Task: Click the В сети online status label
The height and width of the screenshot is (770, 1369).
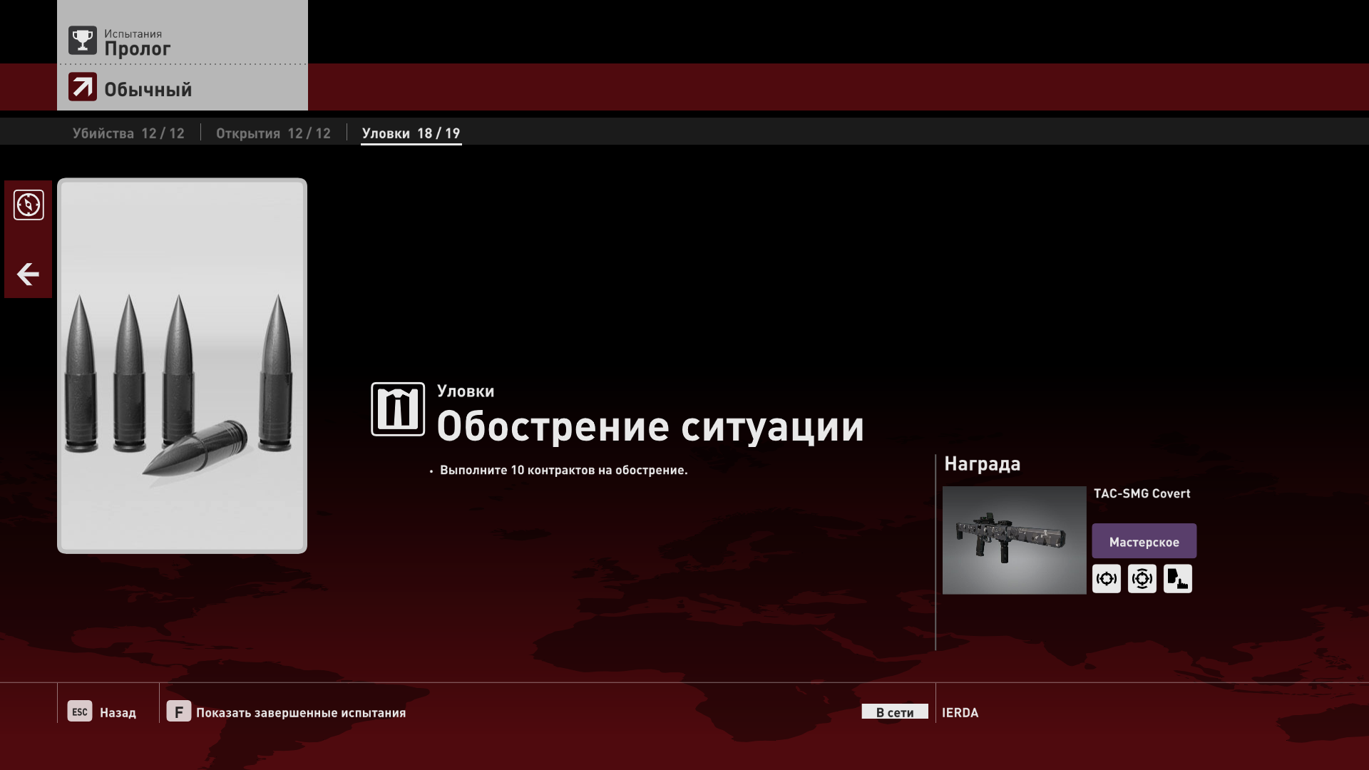Action: [894, 712]
